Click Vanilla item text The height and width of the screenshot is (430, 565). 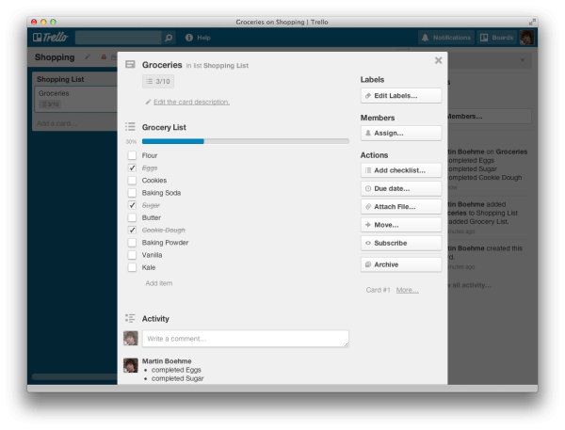pyautogui.click(x=152, y=255)
